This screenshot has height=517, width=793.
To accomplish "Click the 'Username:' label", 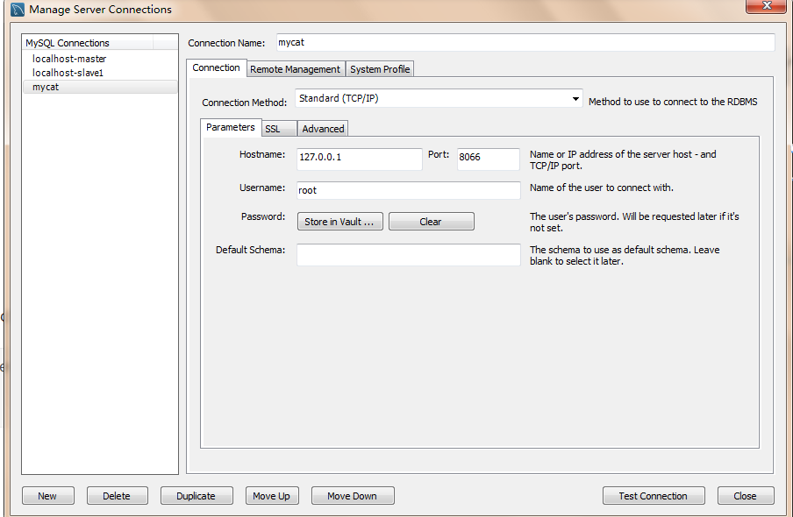I will click(x=262, y=188).
